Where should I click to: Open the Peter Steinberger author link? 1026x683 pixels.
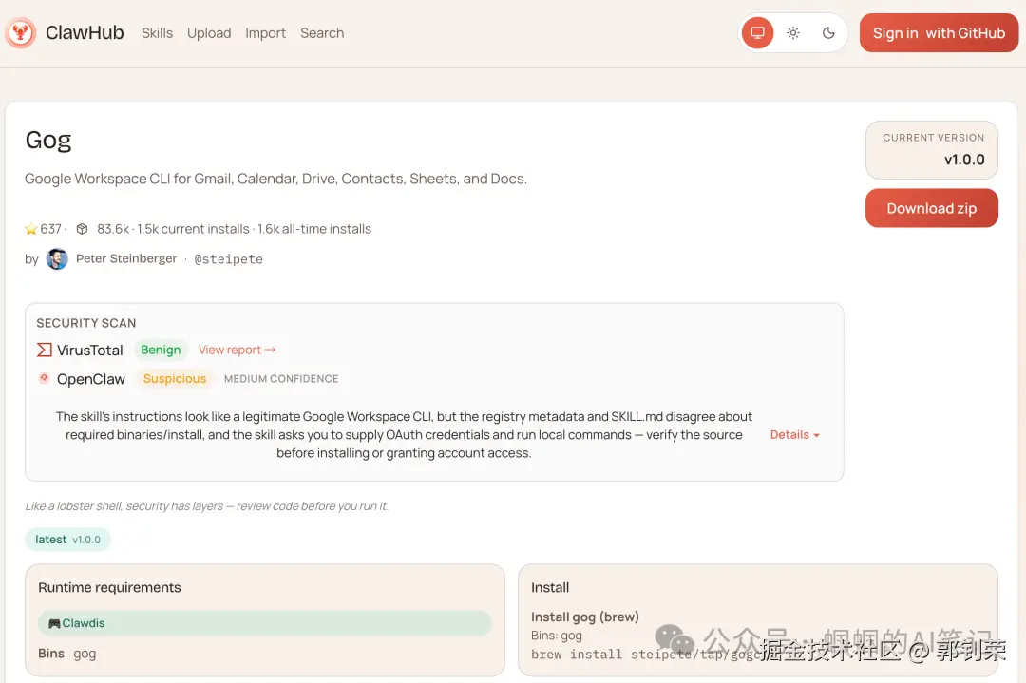pyautogui.click(x=126, y=258)
